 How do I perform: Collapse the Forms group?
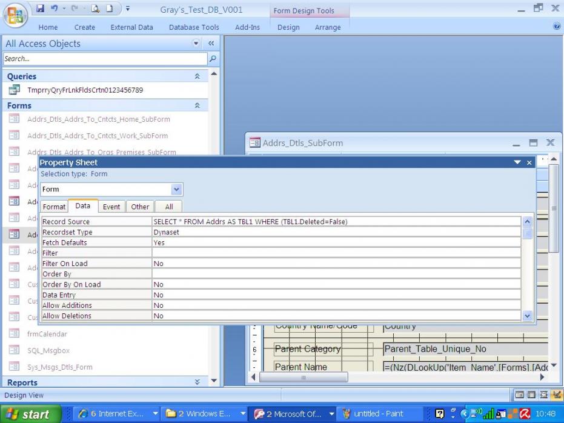pyautogui.click(x=196, y=105)
